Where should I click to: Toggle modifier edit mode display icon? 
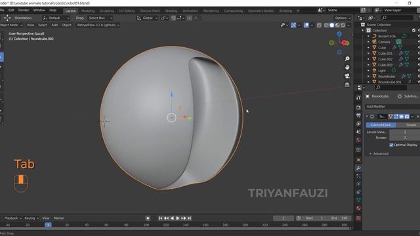pos(396,117)
